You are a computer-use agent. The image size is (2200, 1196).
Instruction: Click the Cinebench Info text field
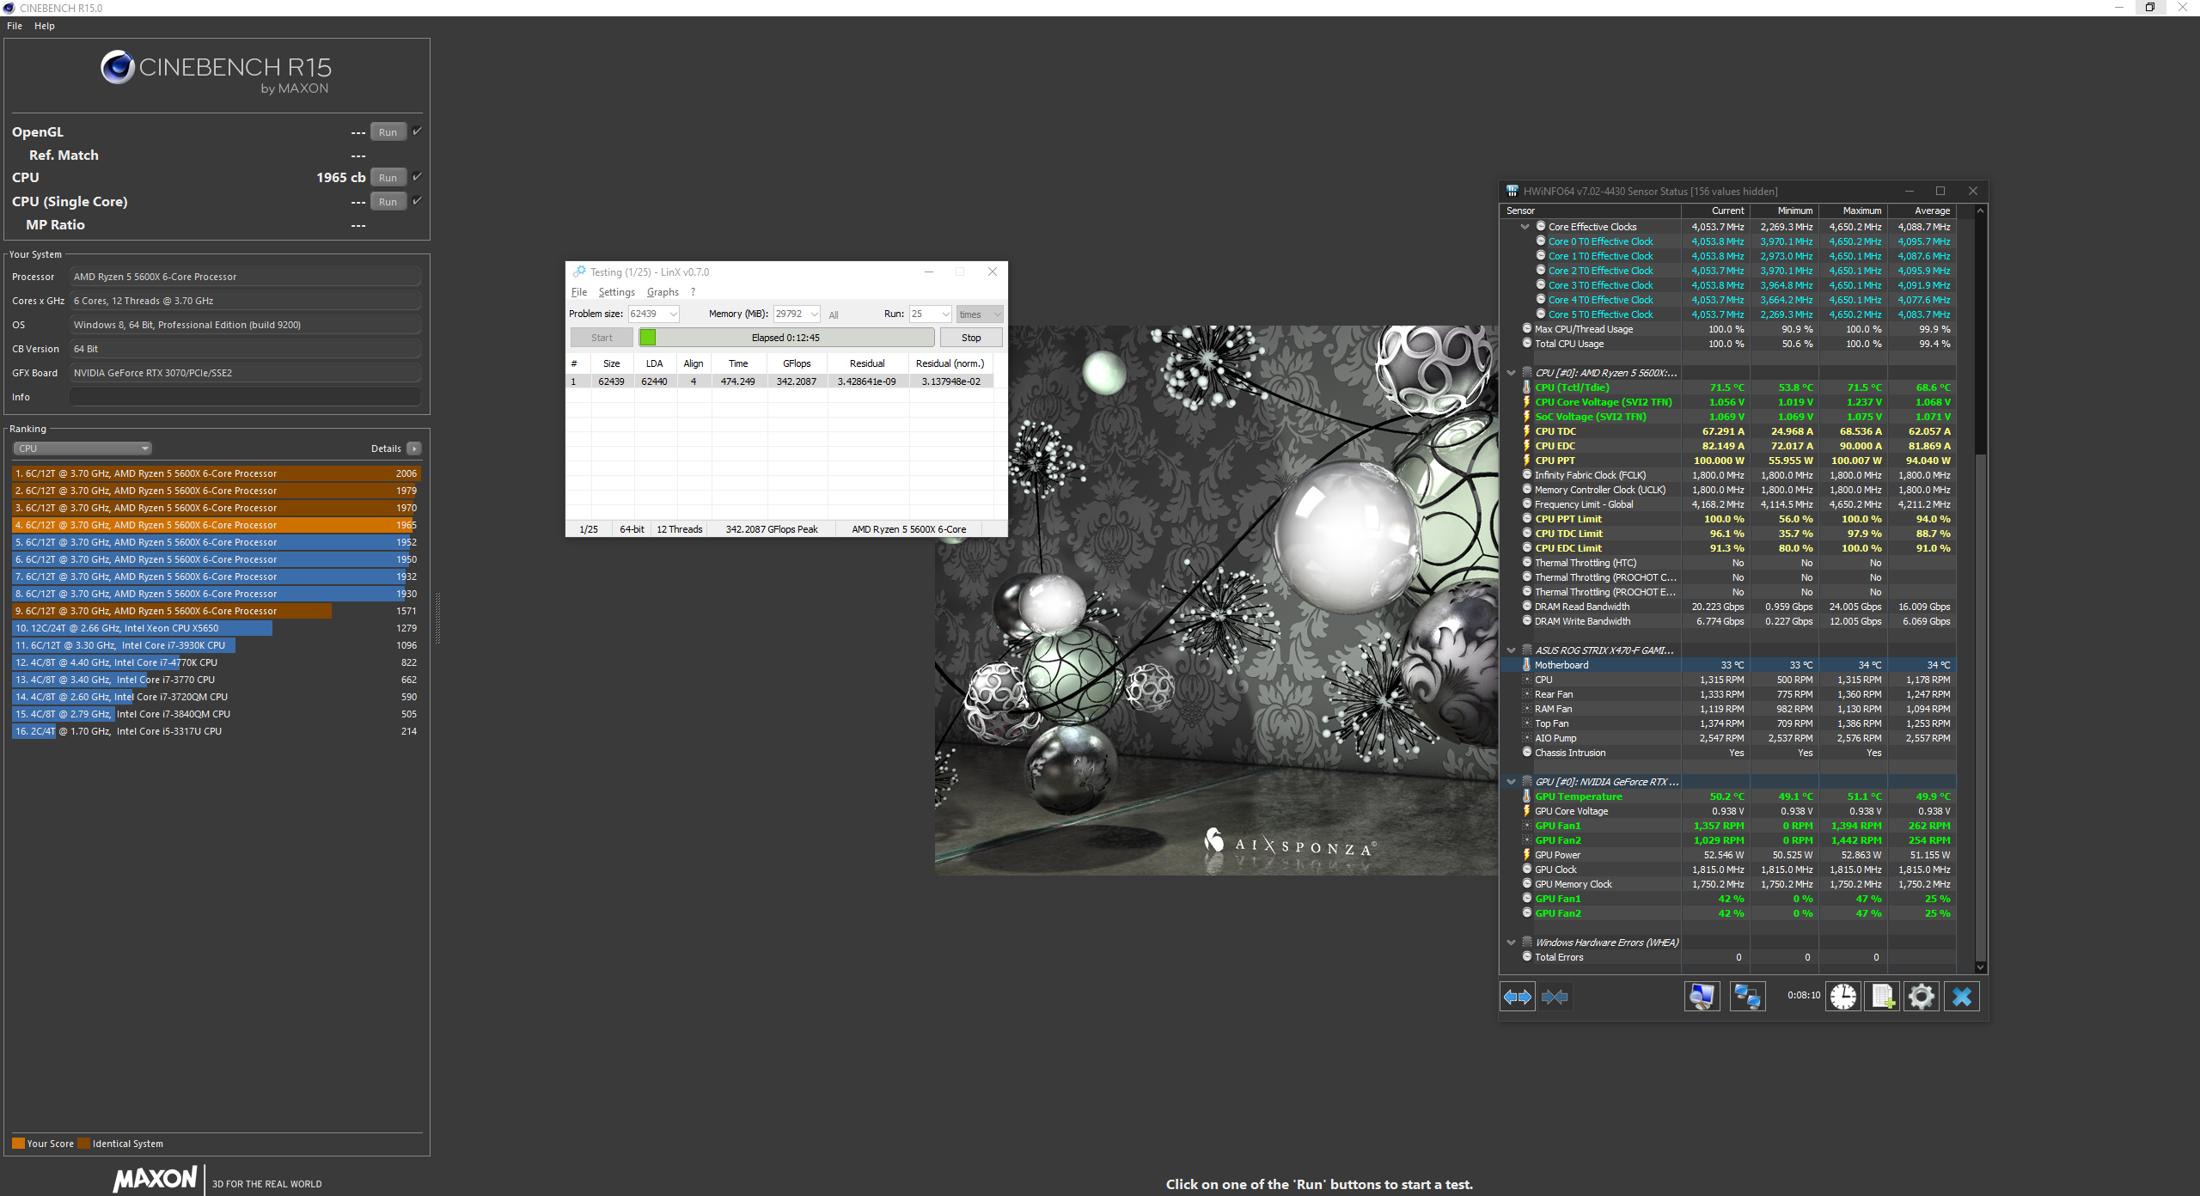[x=245, y=397]
